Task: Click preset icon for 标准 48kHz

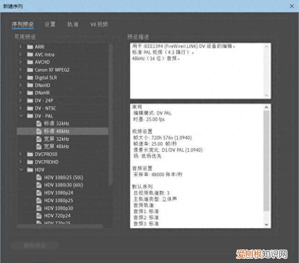Action: [39, 131]
